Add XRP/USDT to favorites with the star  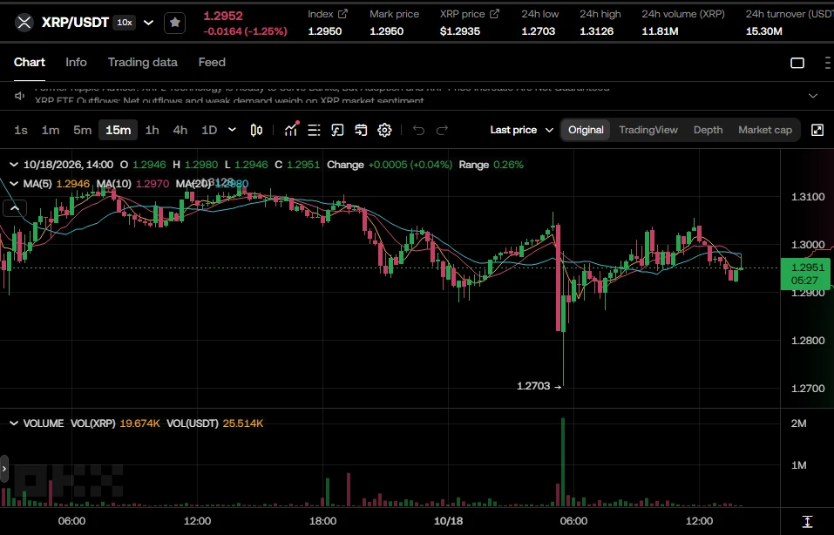(x=174, y=23)
